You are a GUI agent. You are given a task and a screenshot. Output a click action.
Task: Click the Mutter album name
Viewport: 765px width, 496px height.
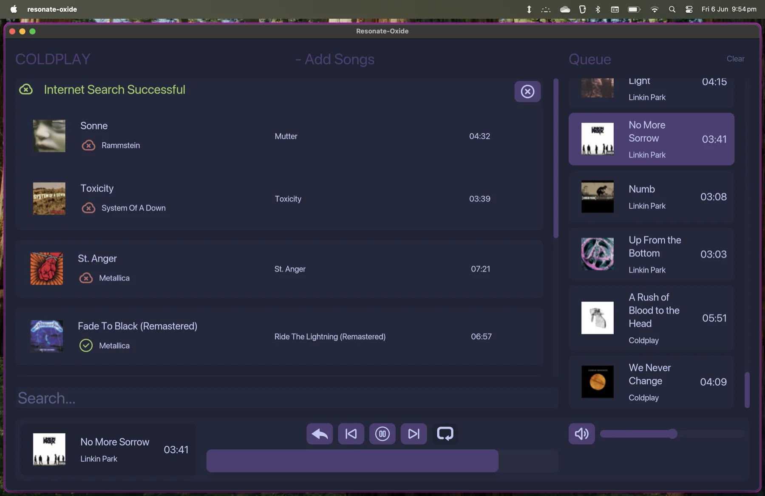click(286, 136)
